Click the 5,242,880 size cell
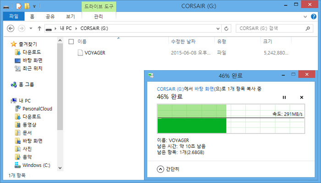 pyautogui.click(x=276, y=53)
